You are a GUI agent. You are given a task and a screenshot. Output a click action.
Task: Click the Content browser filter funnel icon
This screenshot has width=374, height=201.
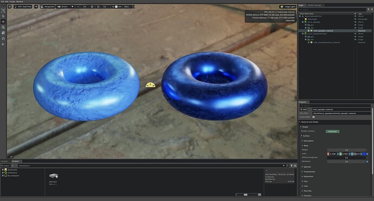coord(292,166)
